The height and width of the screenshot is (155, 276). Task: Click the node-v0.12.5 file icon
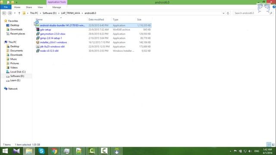point(38,51)
